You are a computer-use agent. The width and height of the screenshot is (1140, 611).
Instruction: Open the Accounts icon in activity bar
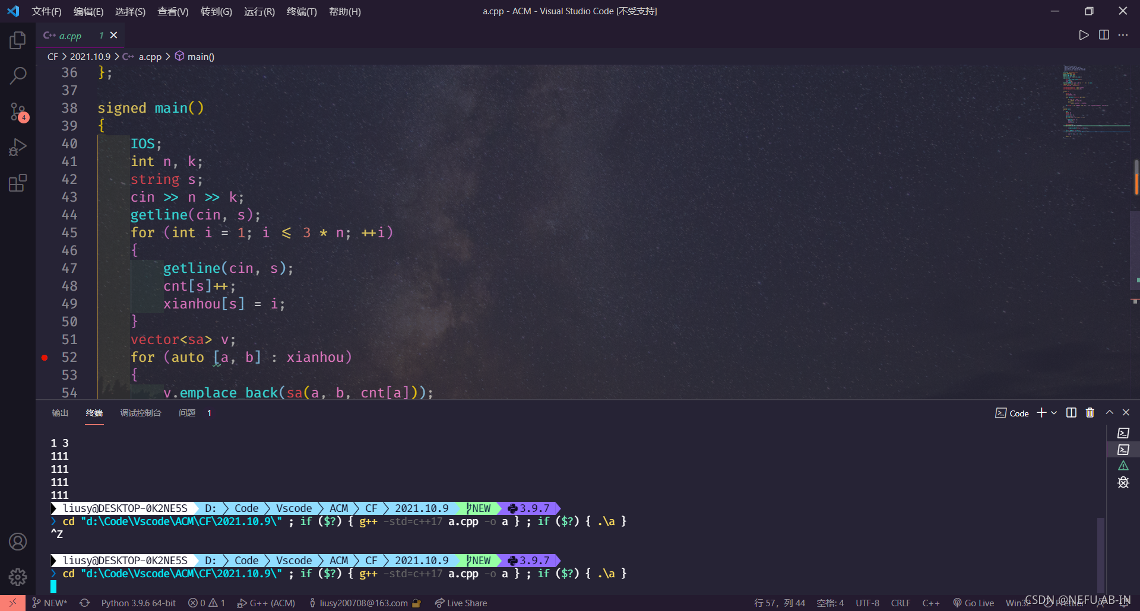point(17,541)
